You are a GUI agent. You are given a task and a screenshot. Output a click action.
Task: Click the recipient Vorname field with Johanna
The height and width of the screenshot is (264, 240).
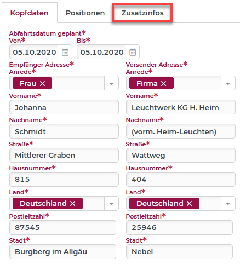(64, 107)
